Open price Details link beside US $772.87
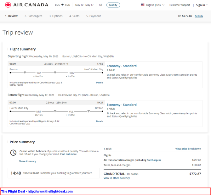 point(199,16)
